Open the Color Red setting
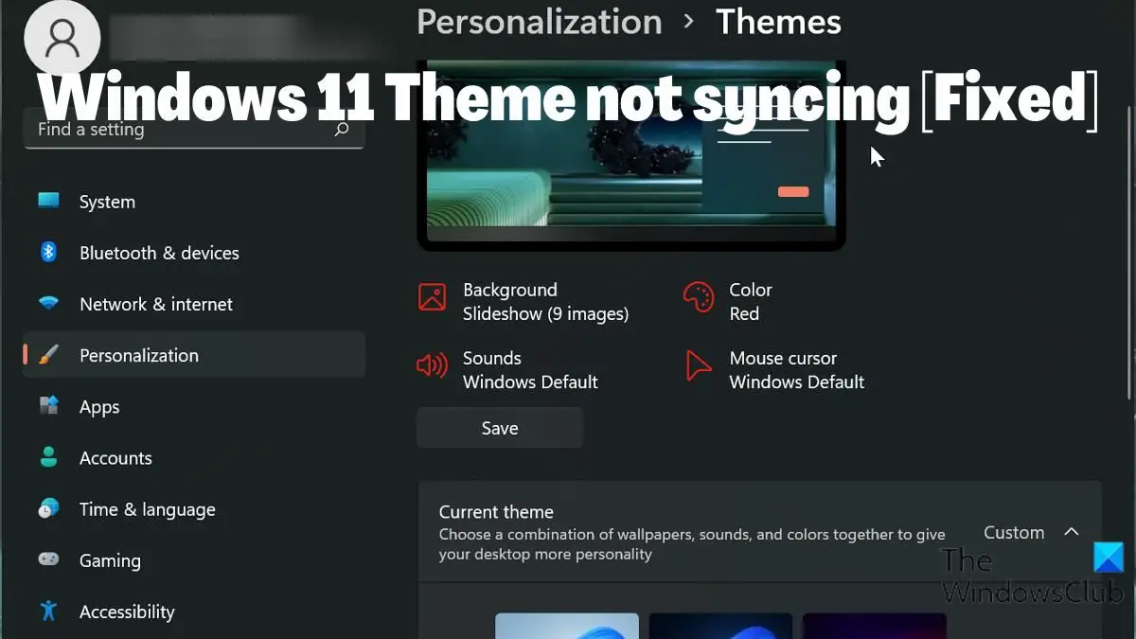This screenshot has width=1136, height=639. (728, 301)
